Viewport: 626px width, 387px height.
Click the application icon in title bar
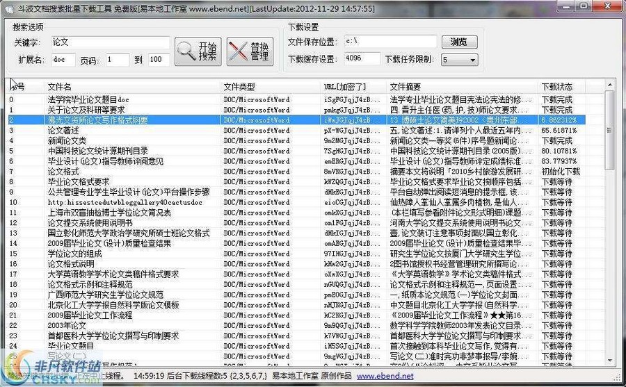[x=9, y=8]
